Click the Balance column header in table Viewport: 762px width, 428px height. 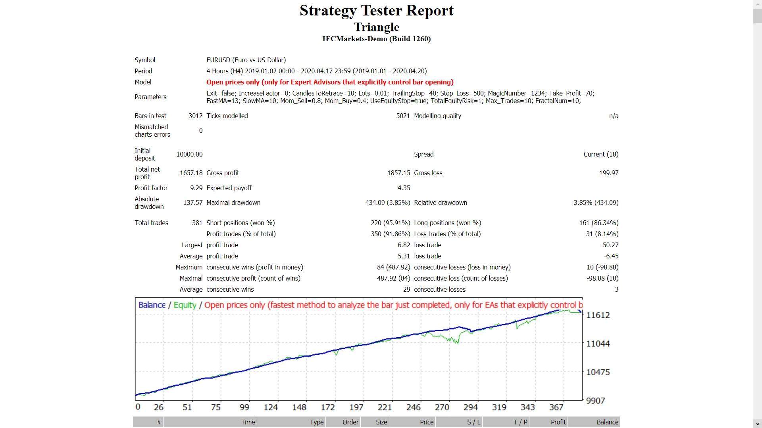tap(607, 422)
